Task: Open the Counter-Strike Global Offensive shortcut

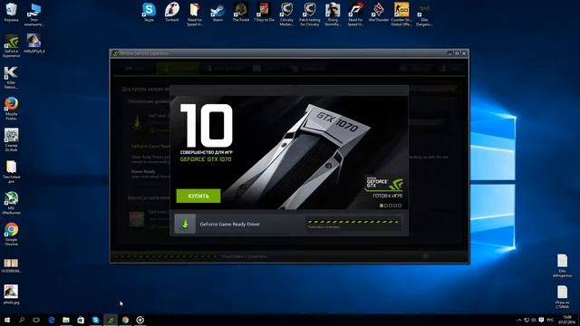Action: pos(401,14)
